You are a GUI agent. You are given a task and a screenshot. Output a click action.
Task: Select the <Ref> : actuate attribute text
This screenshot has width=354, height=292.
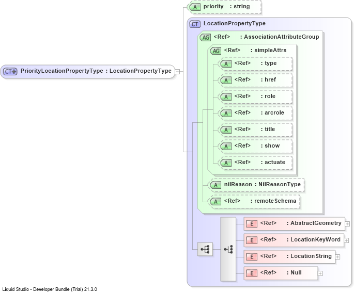(x=259, y=162)
